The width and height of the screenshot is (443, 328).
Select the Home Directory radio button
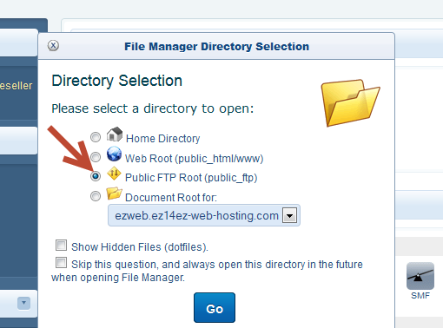[96, 137]
